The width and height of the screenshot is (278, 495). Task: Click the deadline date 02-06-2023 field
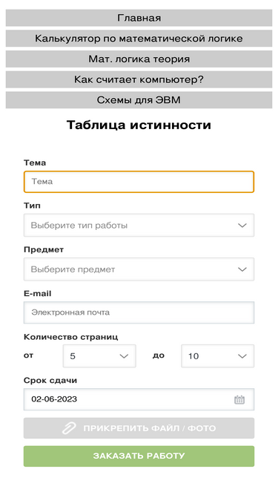pos(139,399)
